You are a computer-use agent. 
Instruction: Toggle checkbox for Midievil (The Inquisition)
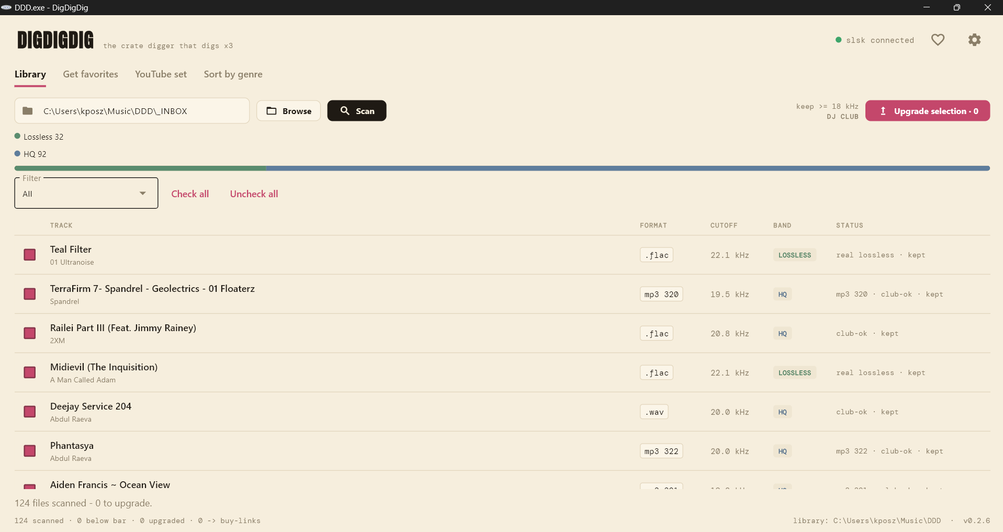pyautogui.click(x=30, y=372)
